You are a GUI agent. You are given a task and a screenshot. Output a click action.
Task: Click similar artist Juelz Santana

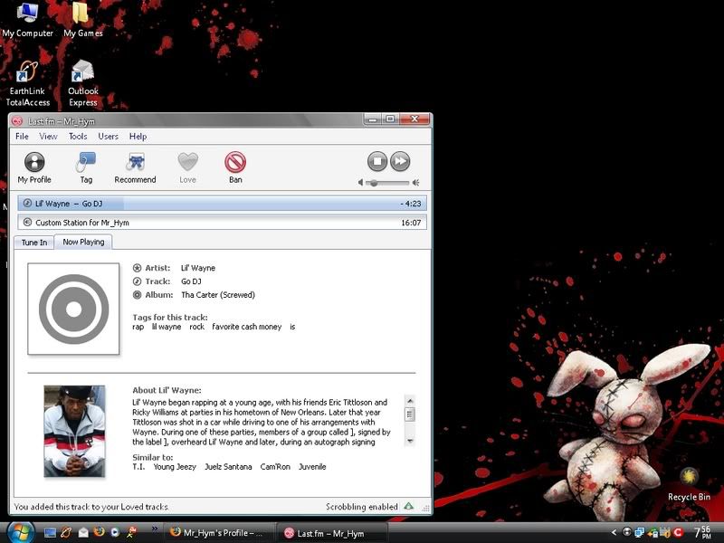pyautogui.click(x=228, y=467)
